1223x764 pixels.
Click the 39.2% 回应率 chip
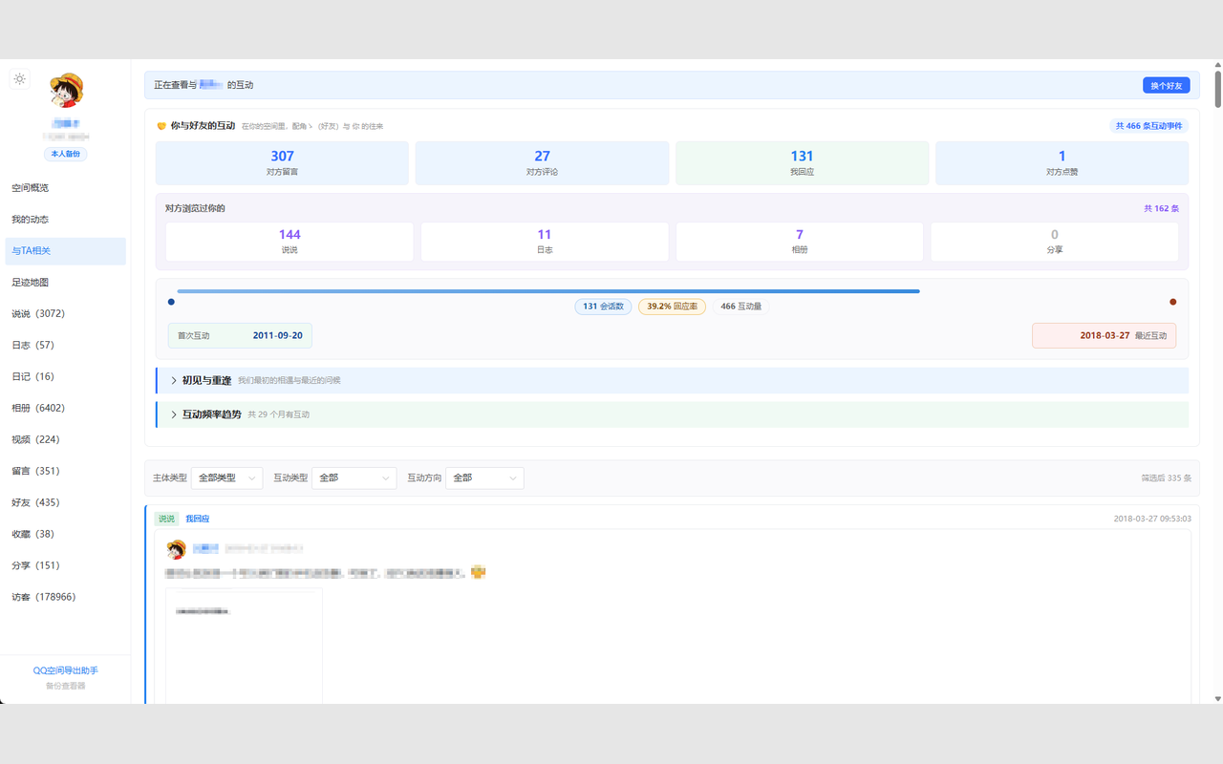pos(672,307)
